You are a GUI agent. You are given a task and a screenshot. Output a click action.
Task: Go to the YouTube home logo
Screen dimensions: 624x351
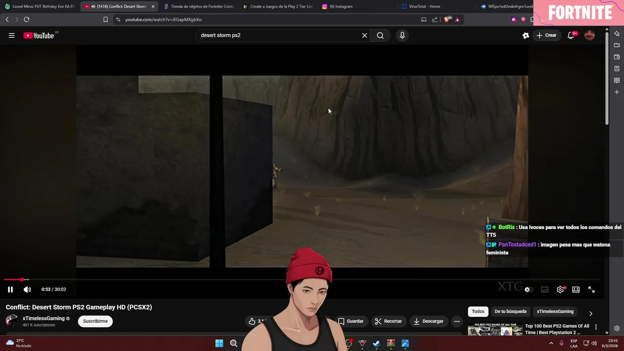click(x=39, y=35)
